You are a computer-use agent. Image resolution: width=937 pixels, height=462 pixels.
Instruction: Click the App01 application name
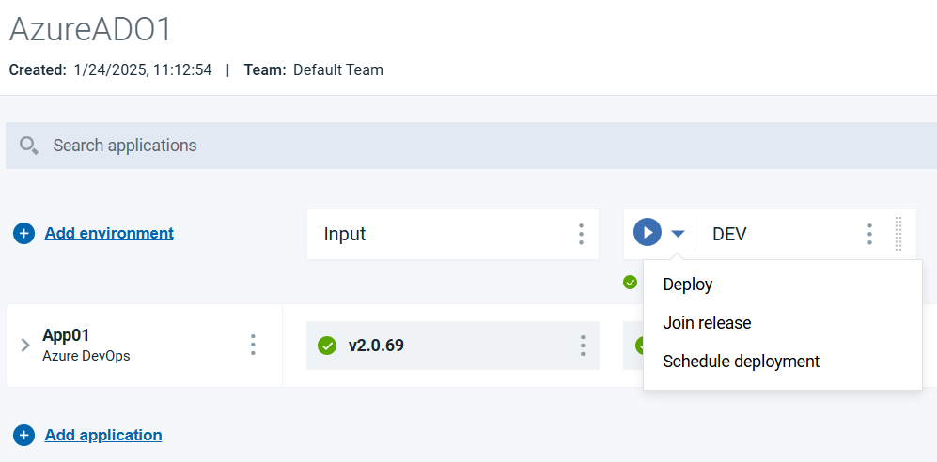tap(66, 335)
